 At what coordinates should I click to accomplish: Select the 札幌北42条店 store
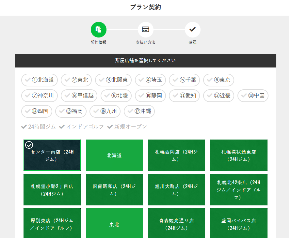click(x=239, y=190)
